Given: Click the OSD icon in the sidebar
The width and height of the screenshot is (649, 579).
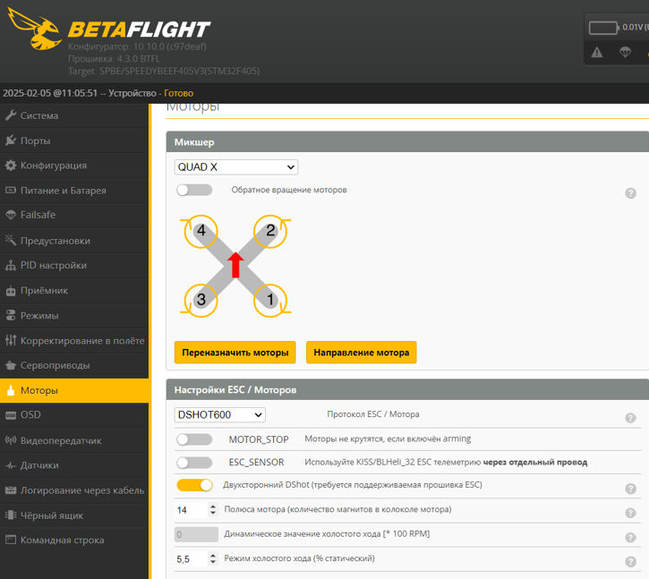Looking at the screenshot, I should [11, 415].
